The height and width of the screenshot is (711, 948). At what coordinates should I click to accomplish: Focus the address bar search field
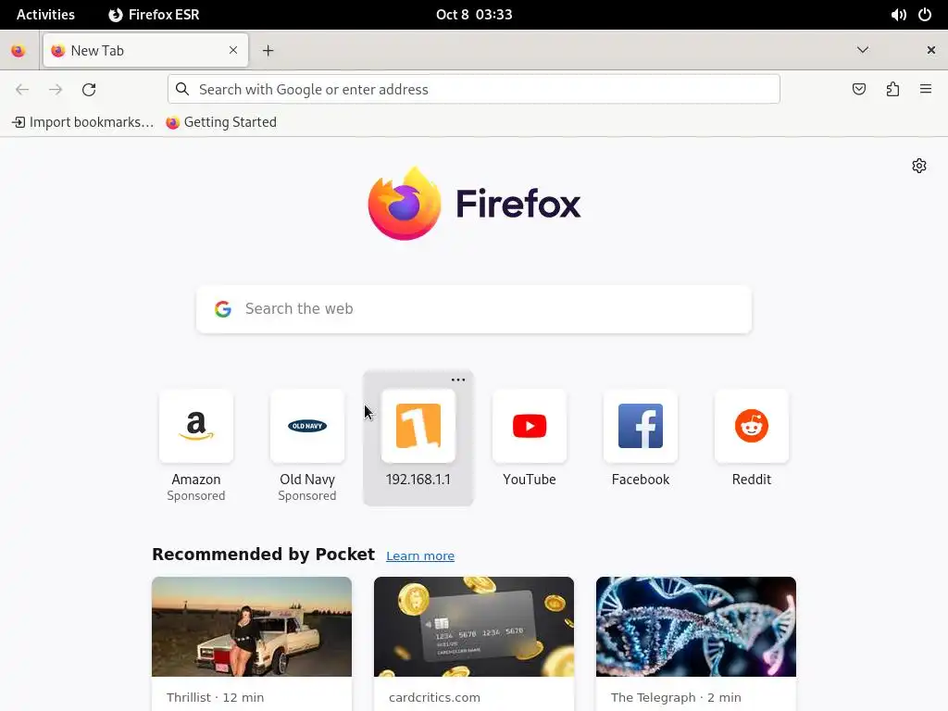(474, 90)
